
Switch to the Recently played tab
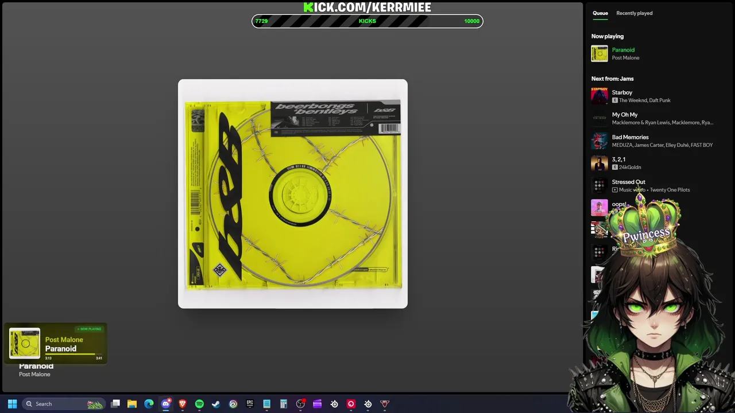click(634, 13)
